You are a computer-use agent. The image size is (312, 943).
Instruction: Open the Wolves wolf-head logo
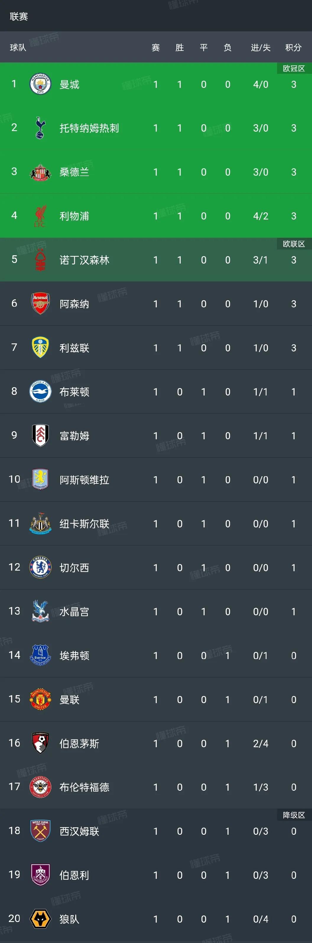pos(40,919)
